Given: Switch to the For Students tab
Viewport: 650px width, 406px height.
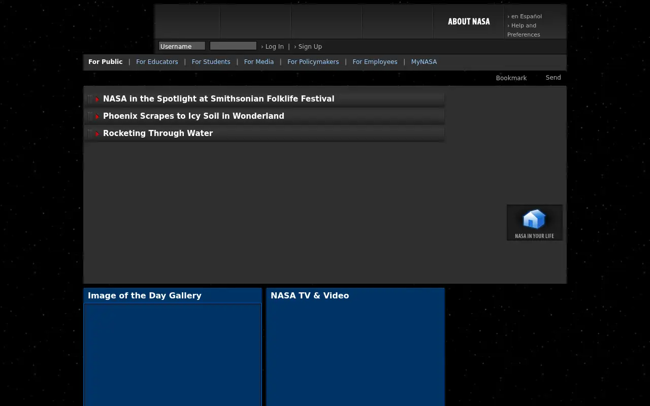Looking at the screenshot, I should (211, 62).
